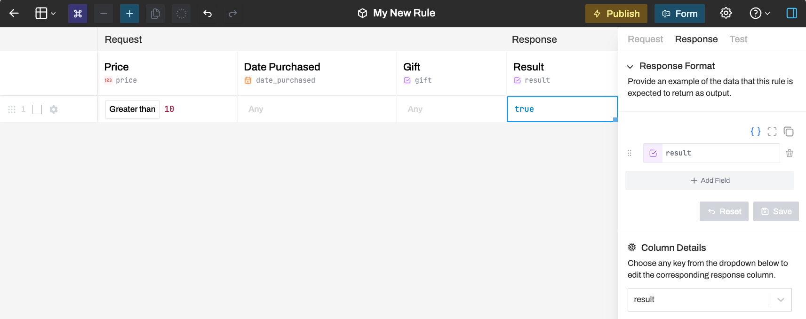Click the Publish button

616,14
